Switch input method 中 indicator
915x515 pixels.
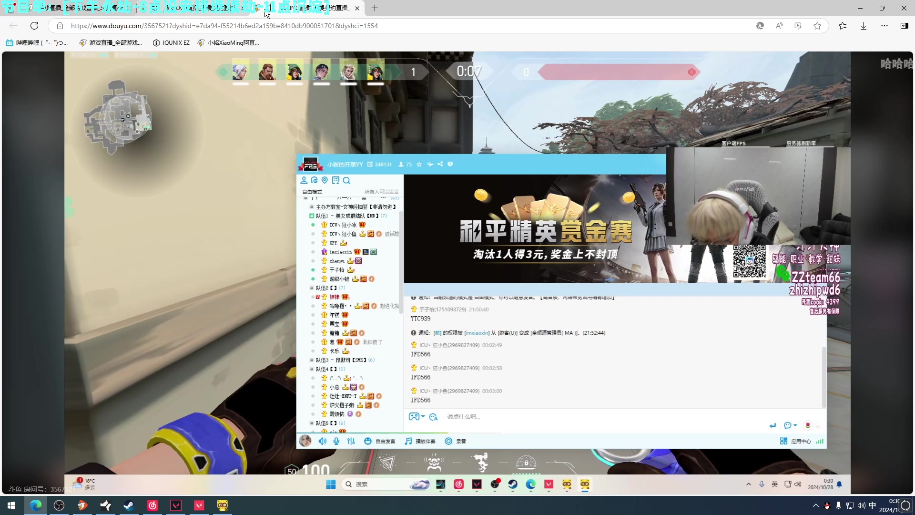[x=872, y=505]
